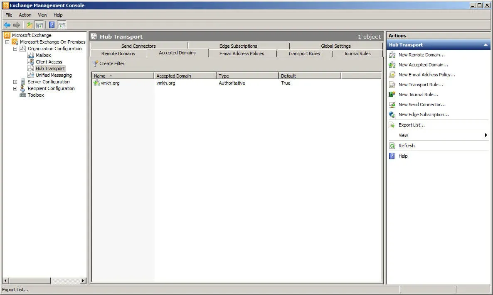The width and height of the screenshot is (493, 295).
Task: Switch to the Send Connectors tab
Action: [x=139, y=46]
